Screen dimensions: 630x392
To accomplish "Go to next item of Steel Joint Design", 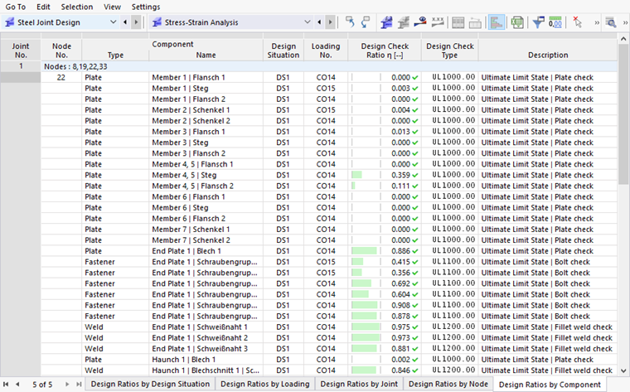I will (136, 22).
